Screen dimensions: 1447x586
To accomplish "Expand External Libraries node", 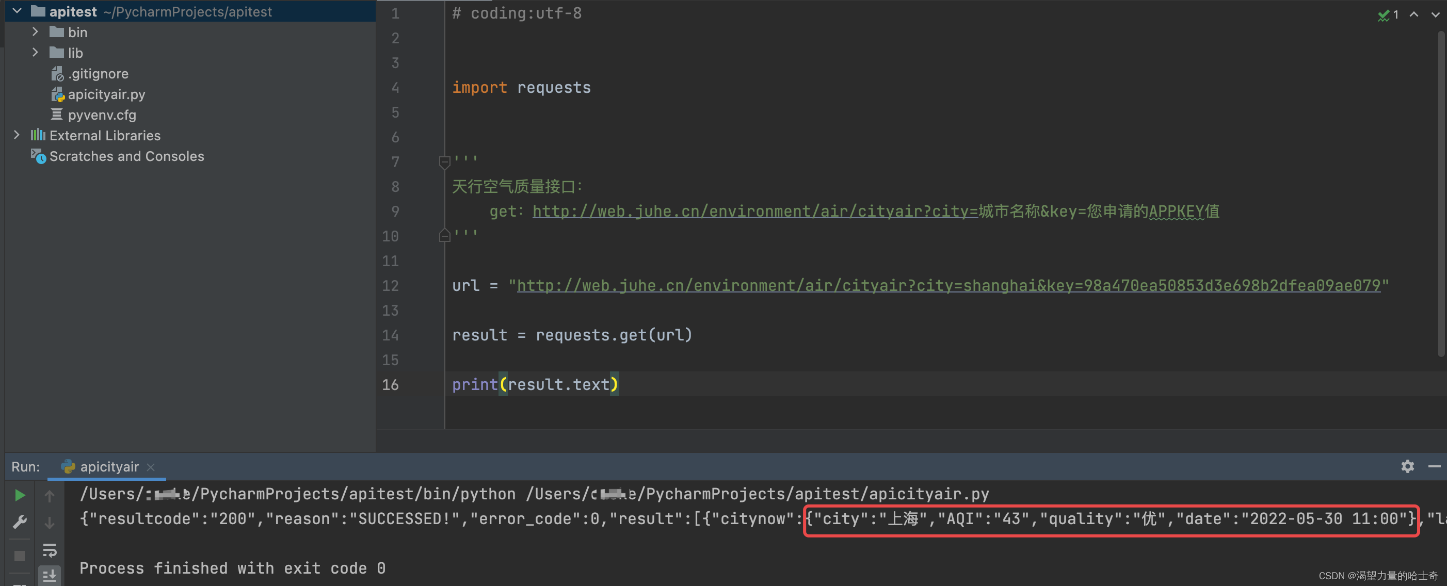I will 17,135.
